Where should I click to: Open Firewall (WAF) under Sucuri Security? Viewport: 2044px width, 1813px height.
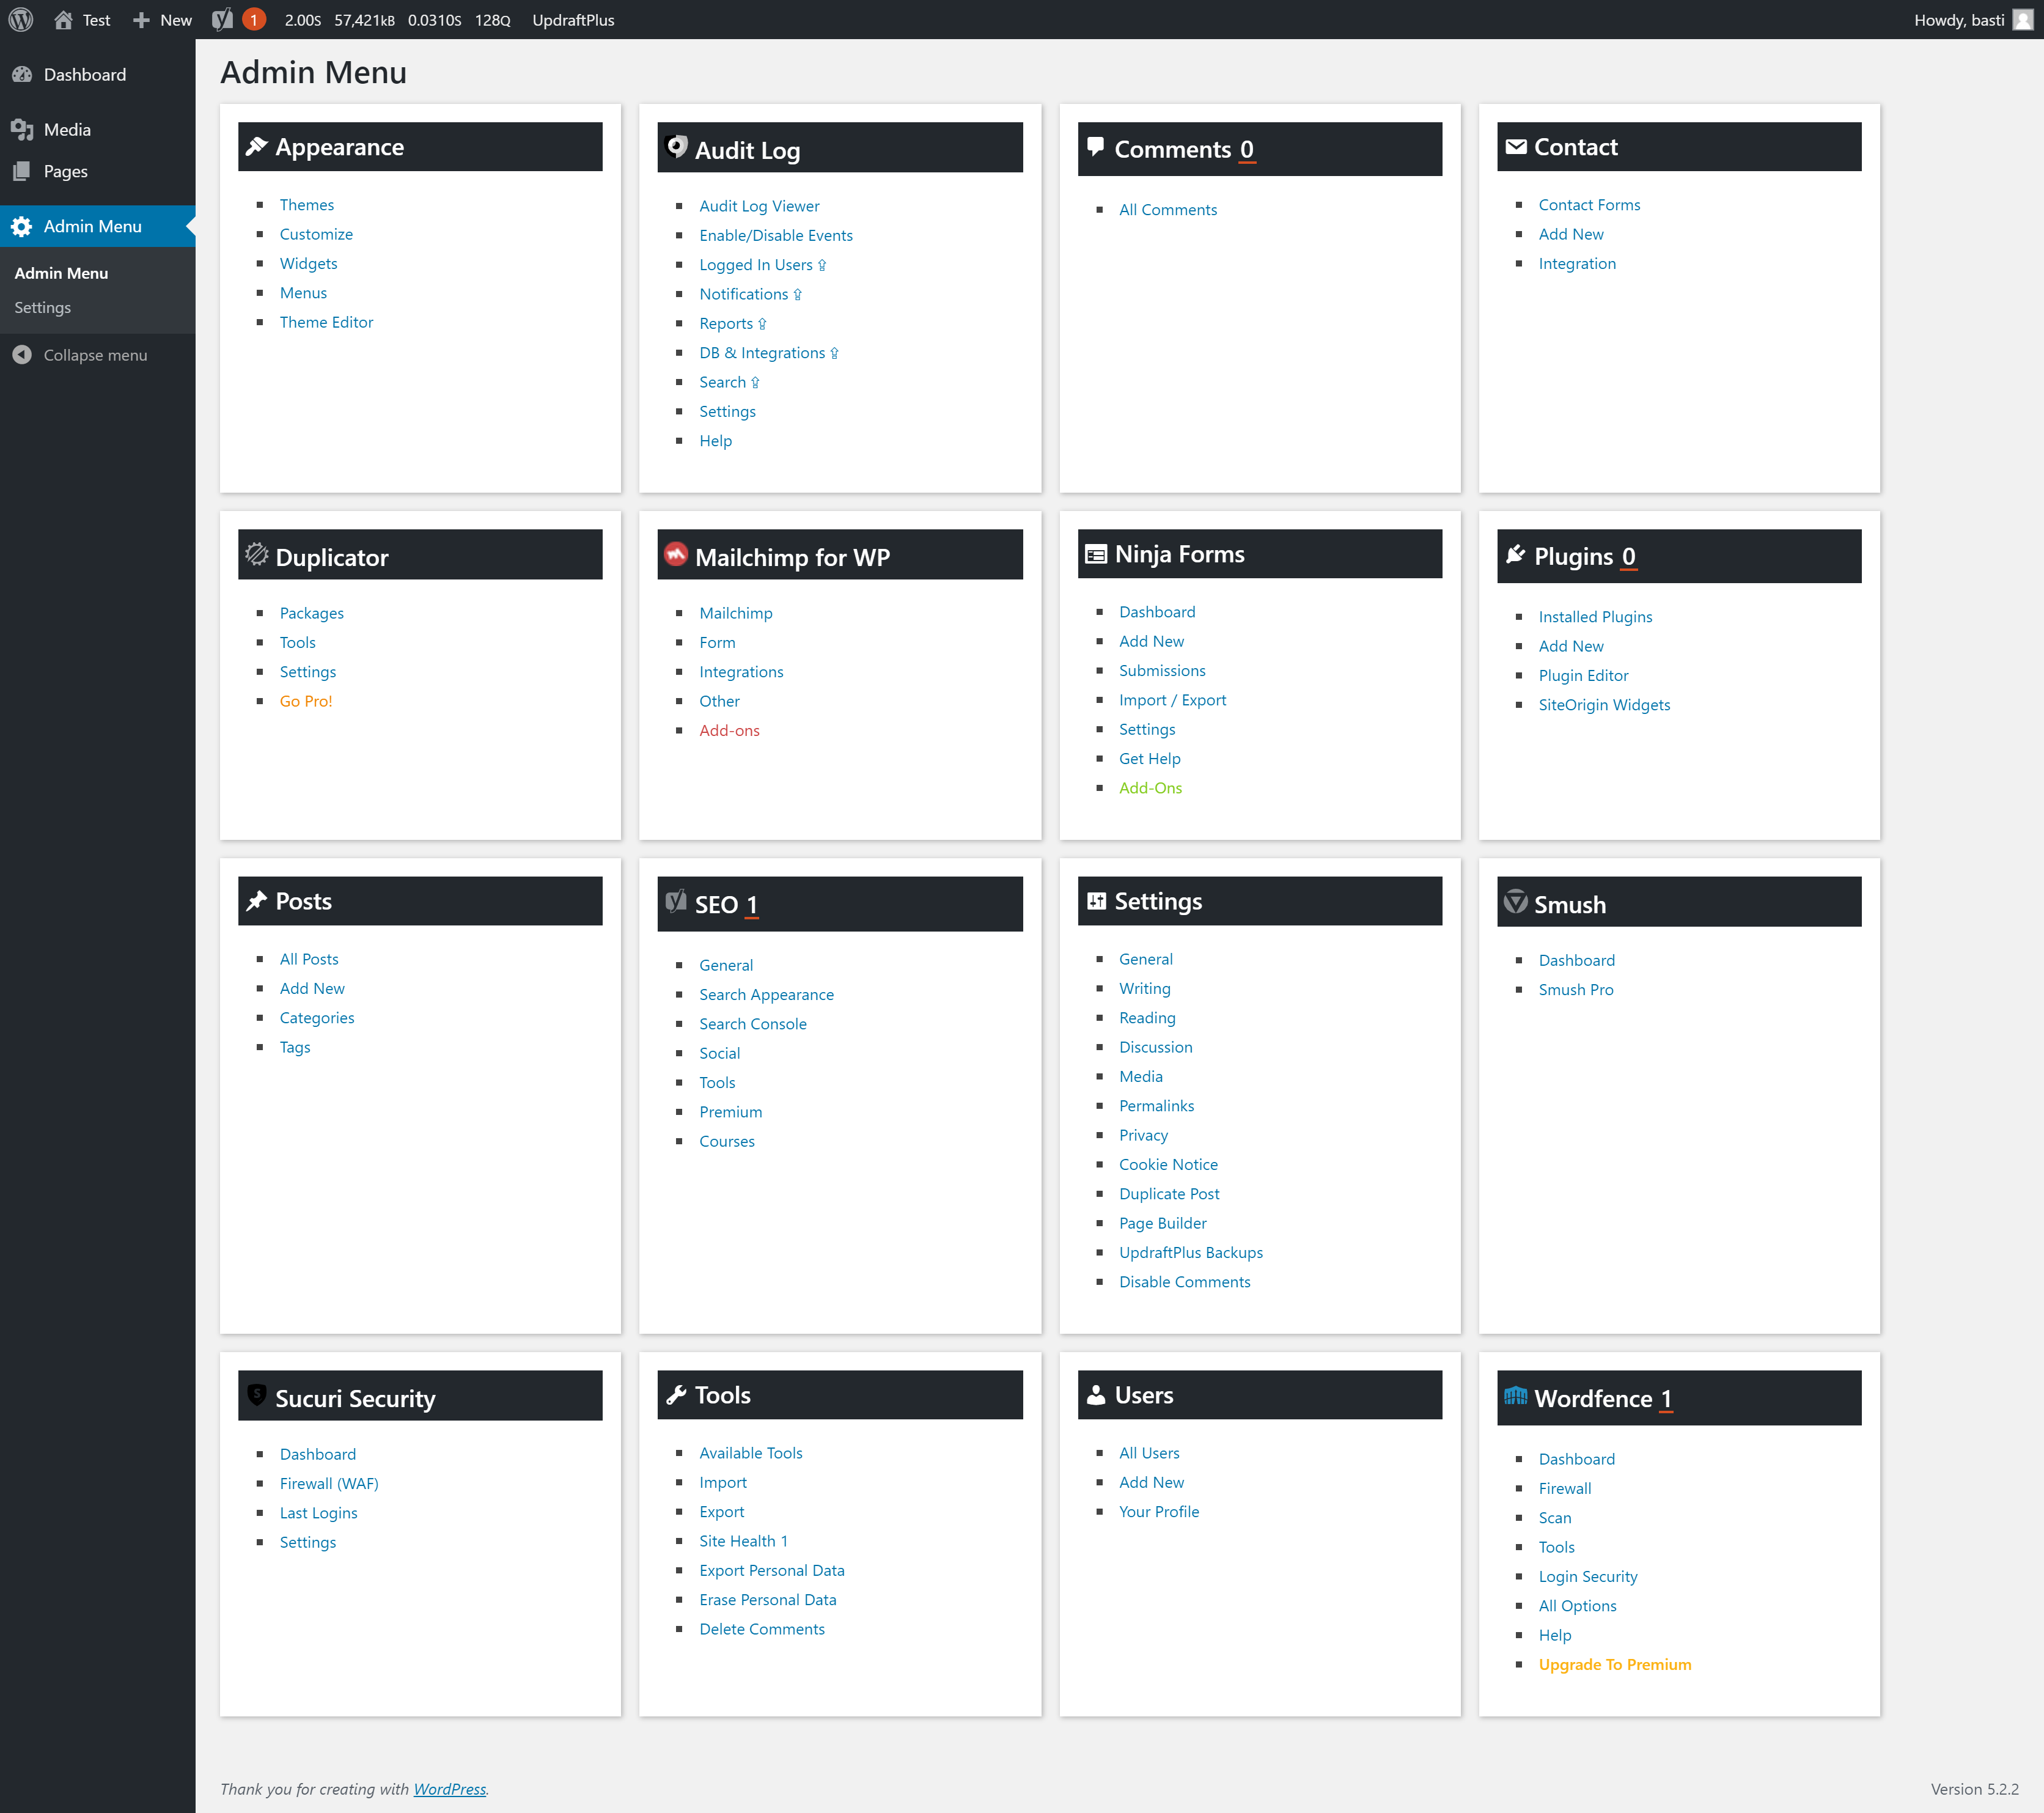[x=329, y=1484]
